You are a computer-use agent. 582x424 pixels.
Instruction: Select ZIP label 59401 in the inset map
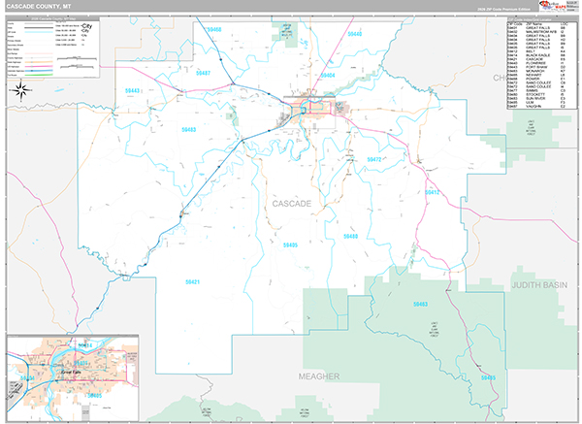[x=81, y=363]
